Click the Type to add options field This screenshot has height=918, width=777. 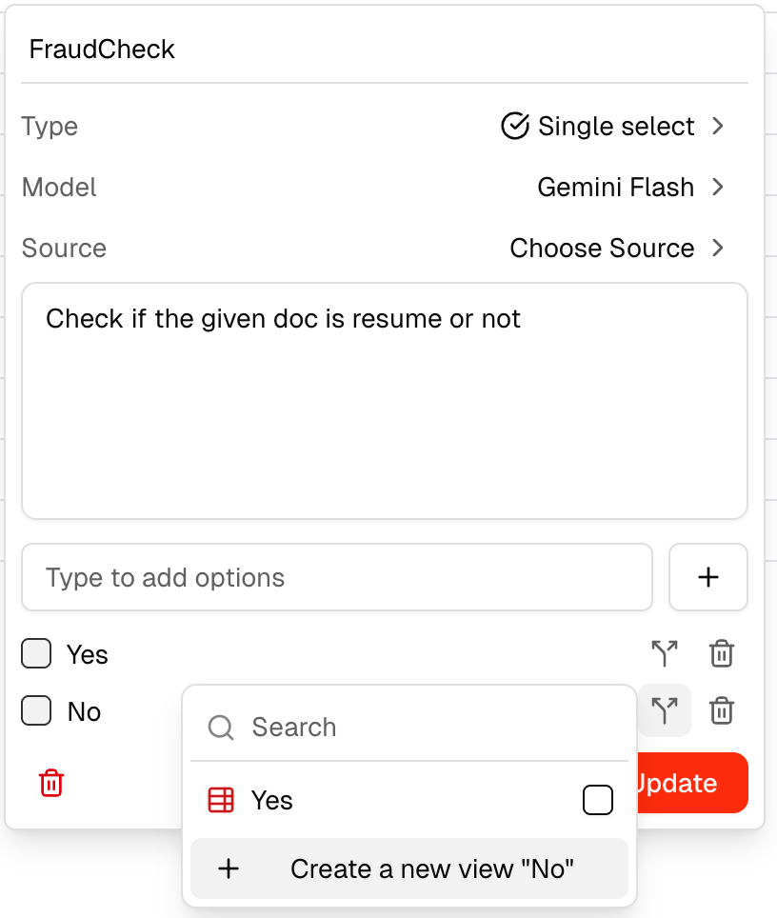tap(337, 577)
